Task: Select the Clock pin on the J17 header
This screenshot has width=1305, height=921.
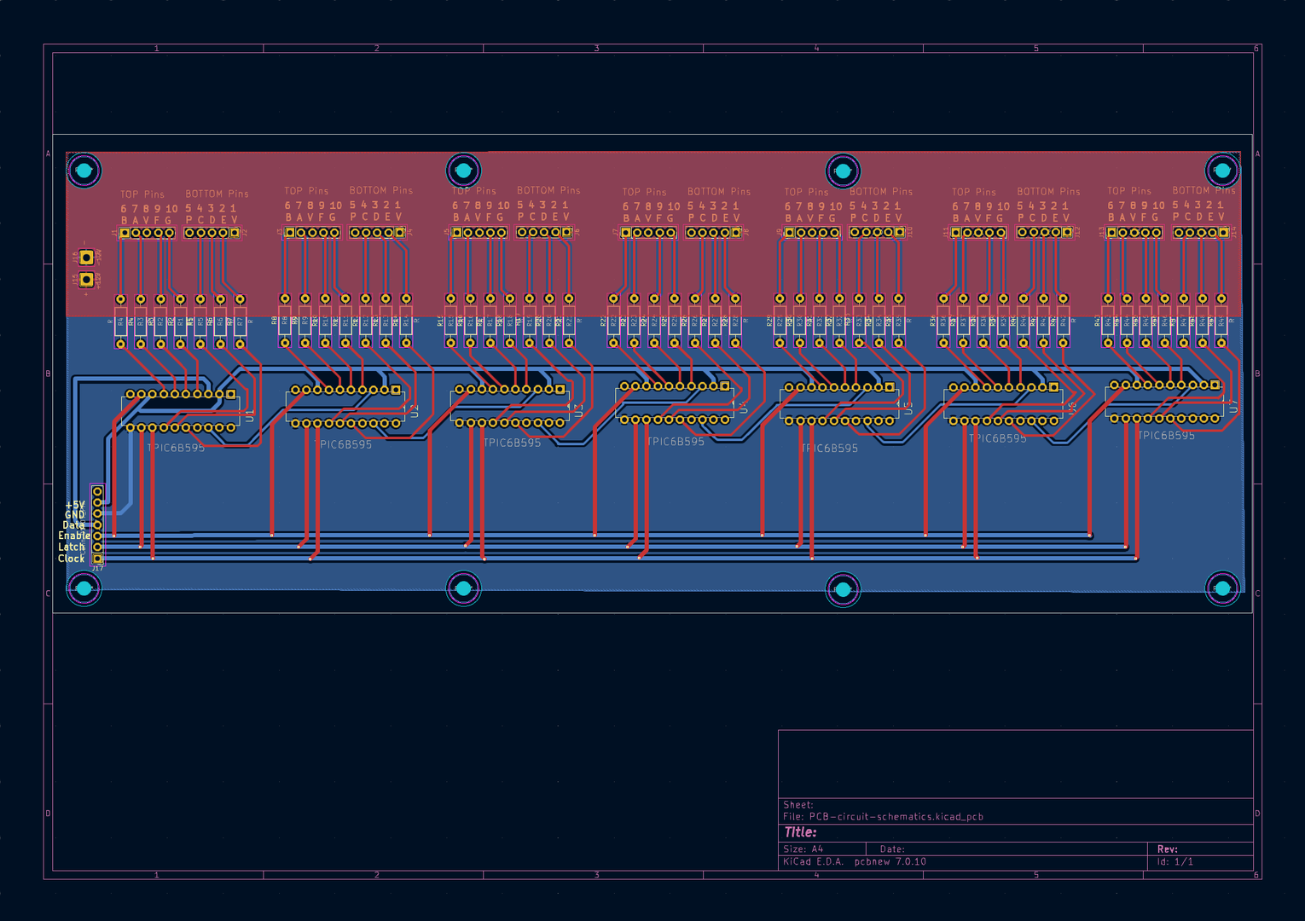Action: tap(97, 559)
